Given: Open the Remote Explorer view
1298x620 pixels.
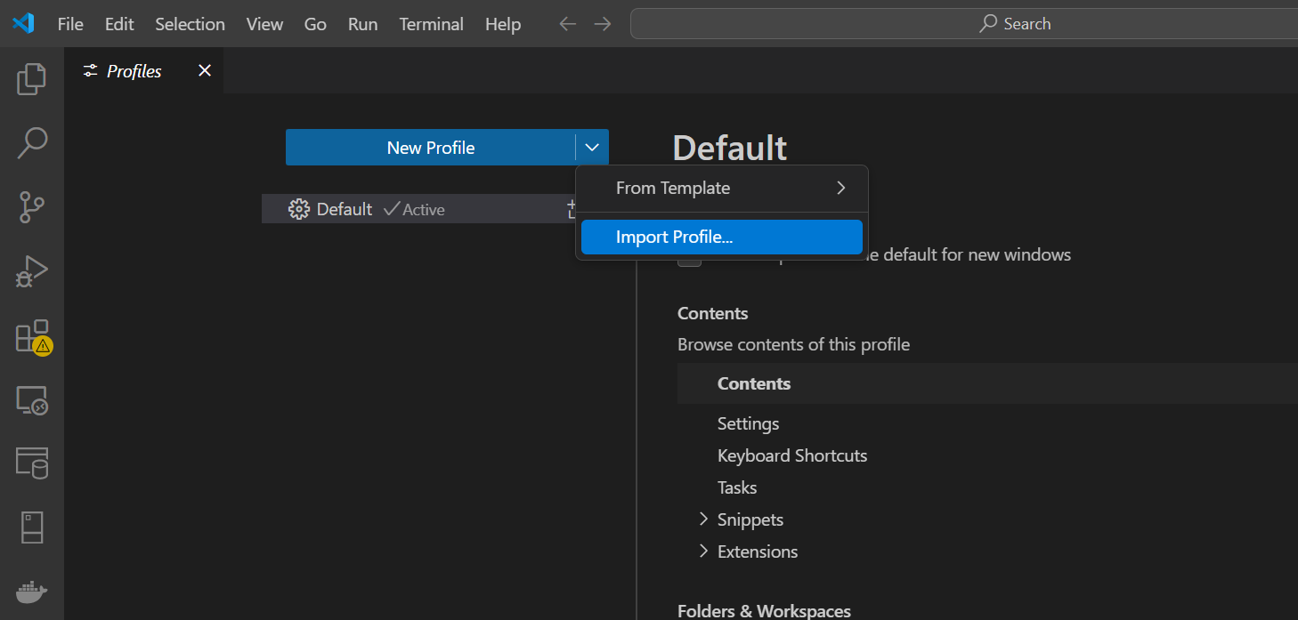Looking at the screenshot, I should tap(31, 400).
